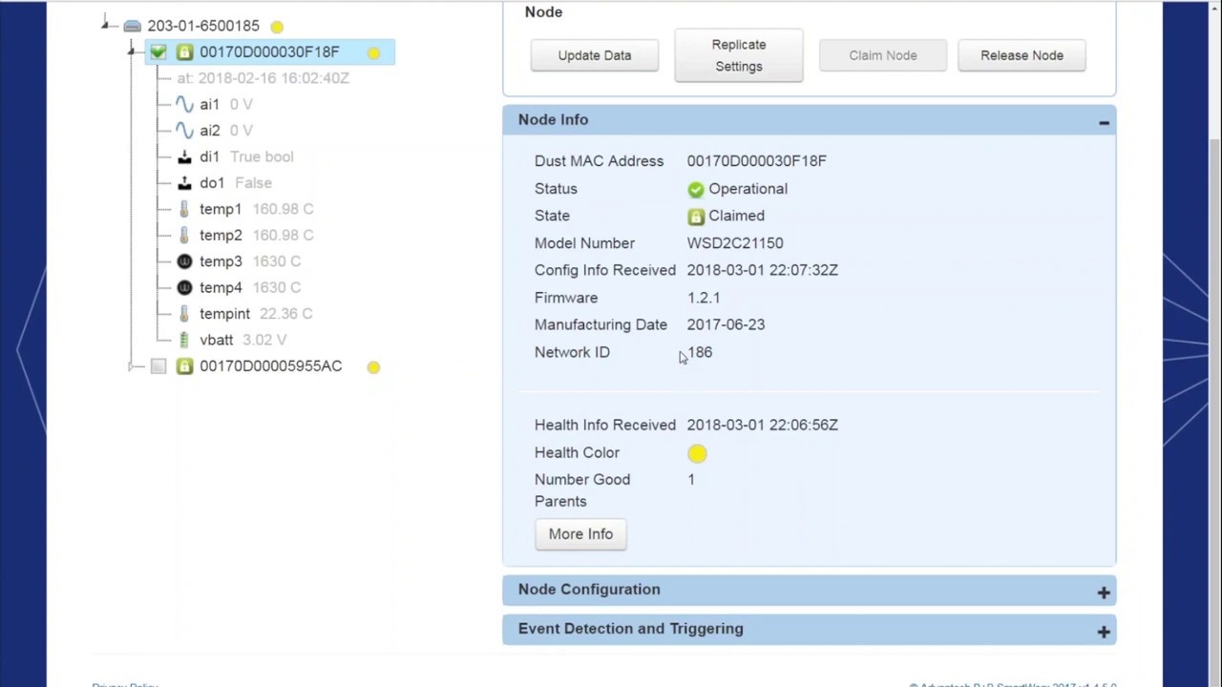Click the Update Data button
Image resolution: width=1222 pixels, height=687 pixels.
(x=595, y=55)
